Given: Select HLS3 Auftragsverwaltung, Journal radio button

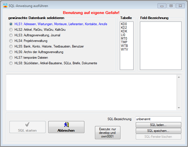Looking at the screenshot, I should [x=11, y=35].
